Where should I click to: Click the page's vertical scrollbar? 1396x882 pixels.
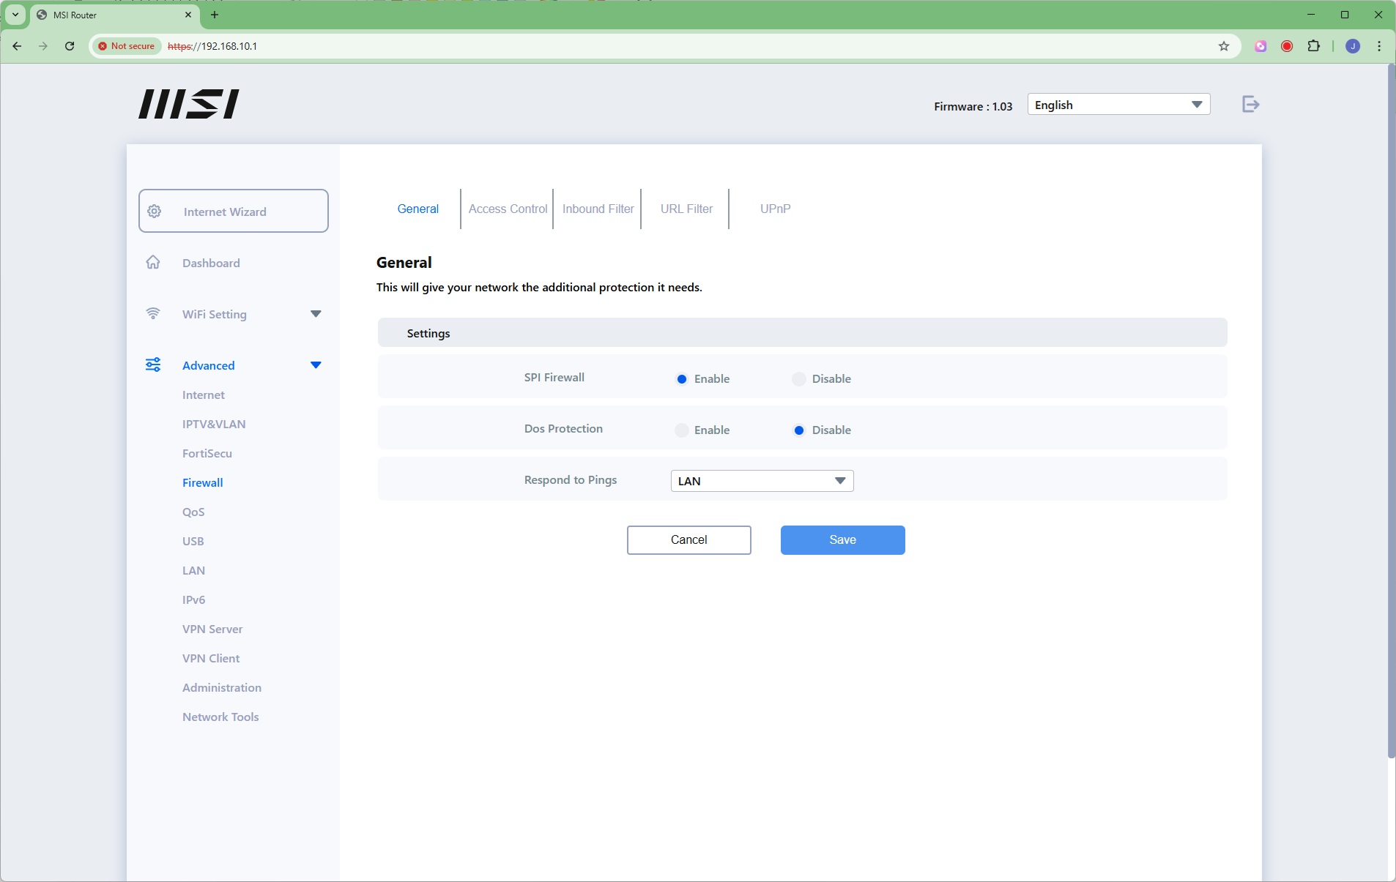coord(1391,410)
